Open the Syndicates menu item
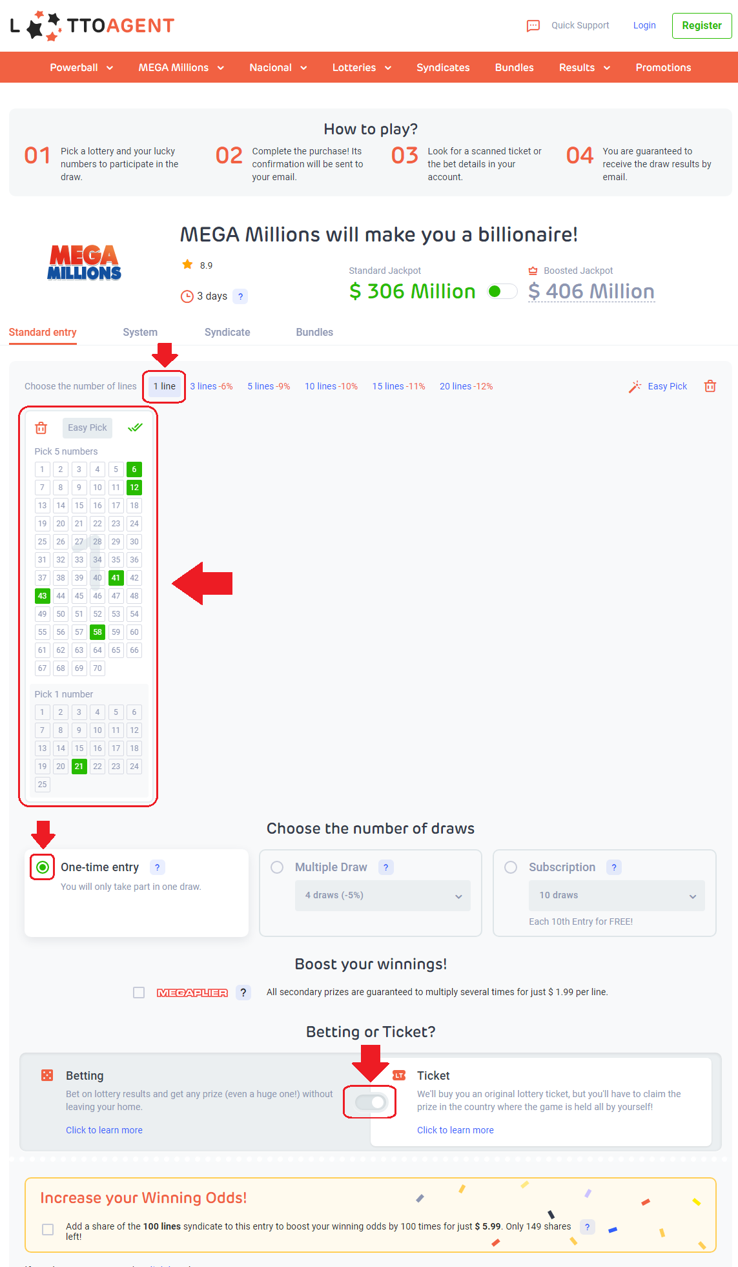The width and height of the screenshot is (738, 1267). pos(443,68)
